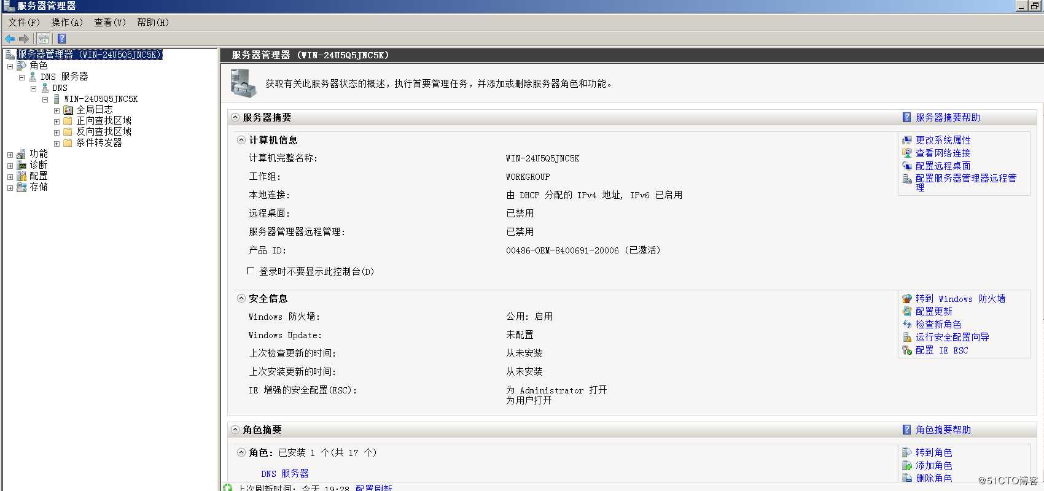1044x491 pixels.
Task: Click the icon beside 配置远程桌面
Action: 907,166
